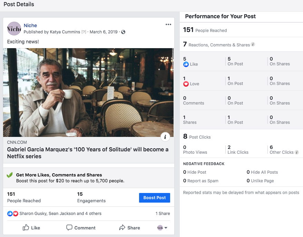
Task: Click the Gabriel Garcia Marquez article photo
Action: (88, 93)
